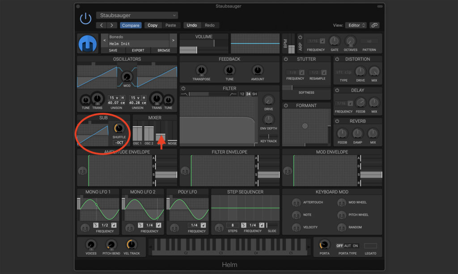458x274 pixels.
Task: Set Porta Type to AUT
Action: (x=348, y=246)
